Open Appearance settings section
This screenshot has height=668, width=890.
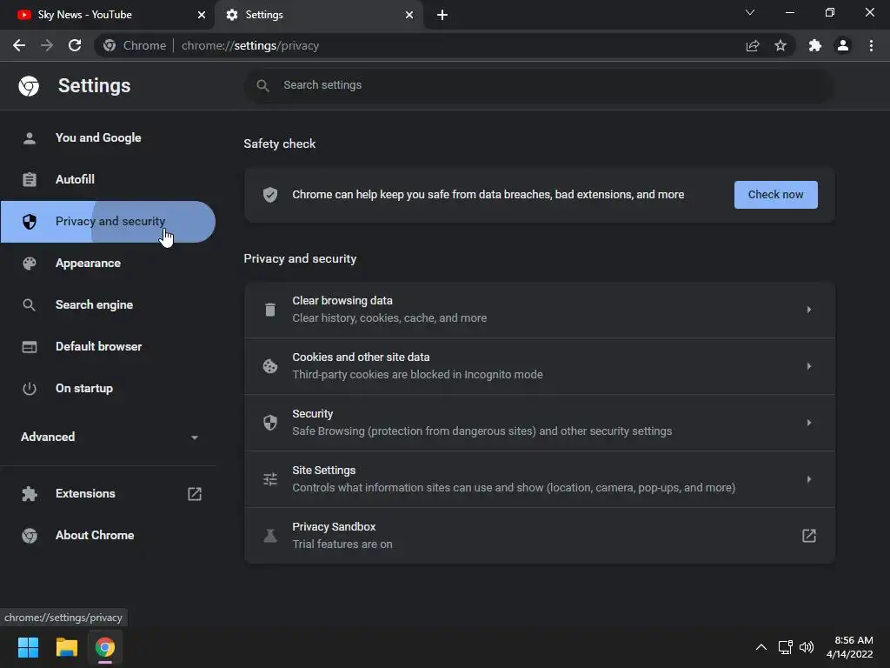108,263
